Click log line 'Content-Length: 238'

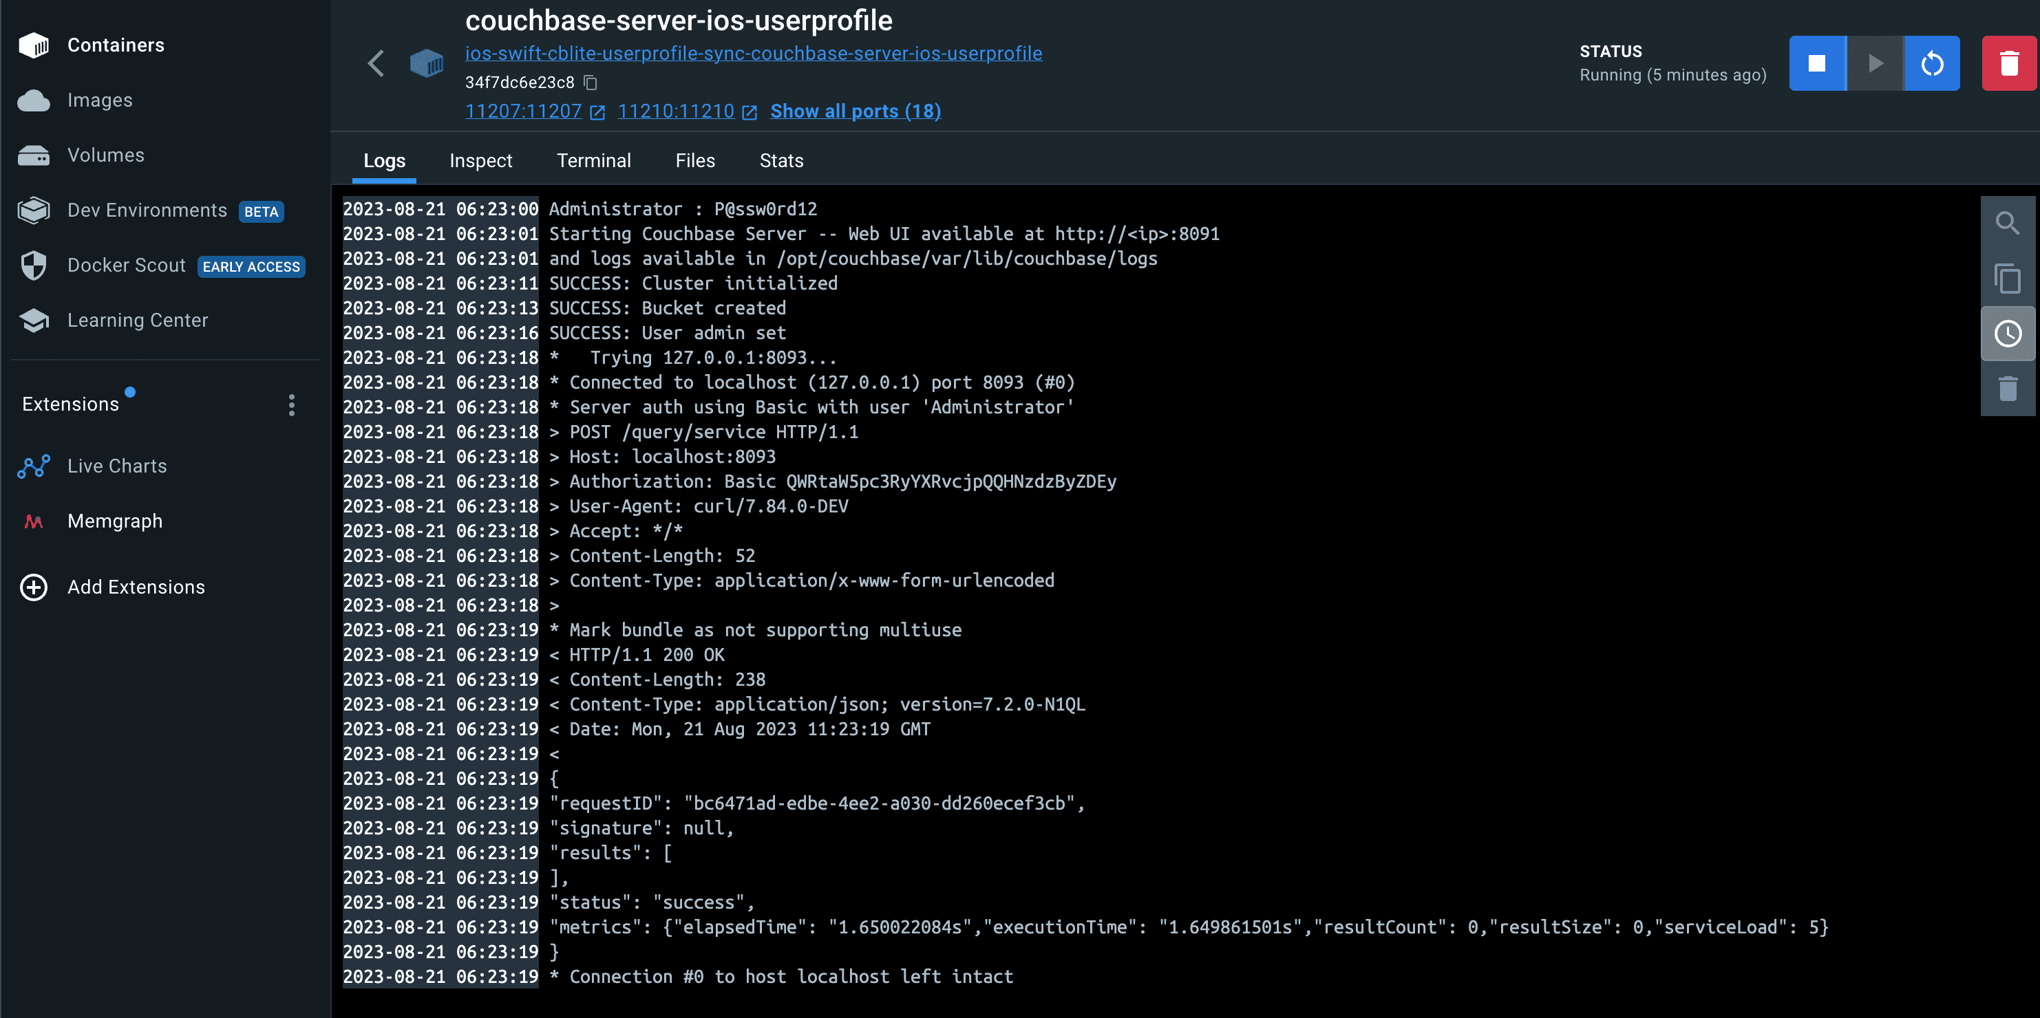(x=657, y=680)
